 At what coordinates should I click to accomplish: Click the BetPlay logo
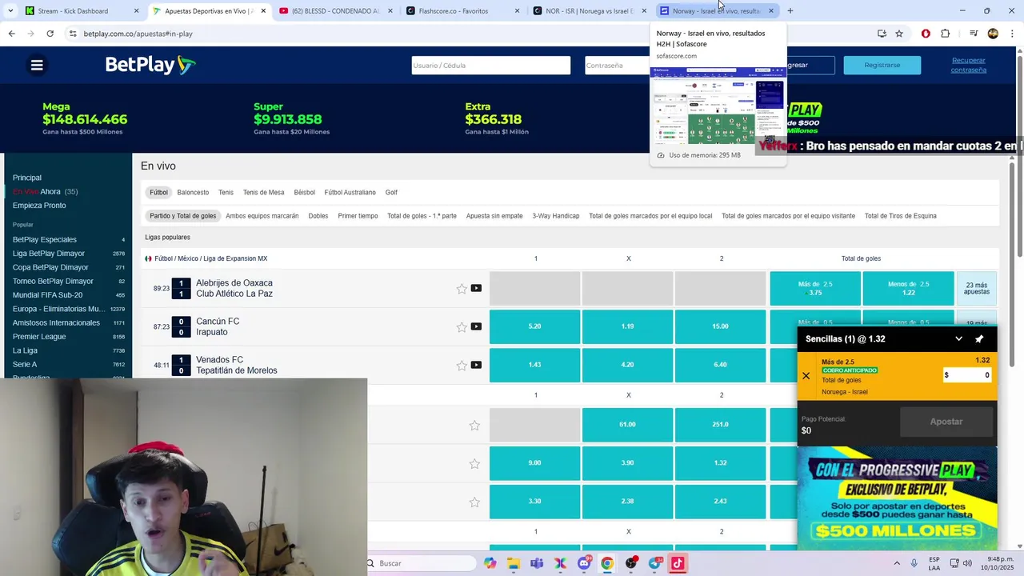click(x=150, y=66)
